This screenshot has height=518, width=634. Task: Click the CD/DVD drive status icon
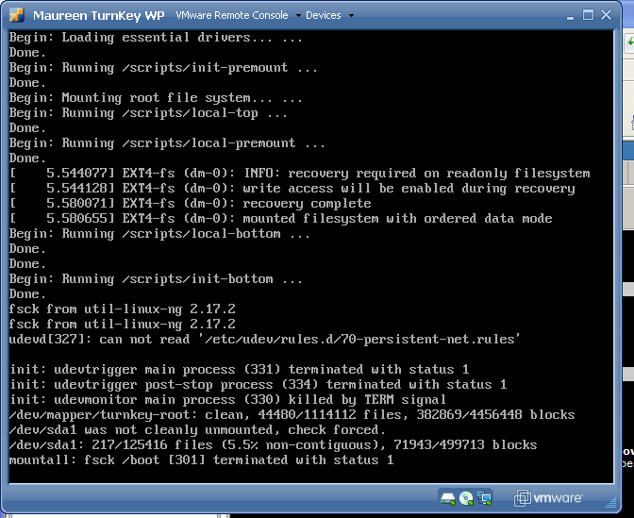coord(467,497)
